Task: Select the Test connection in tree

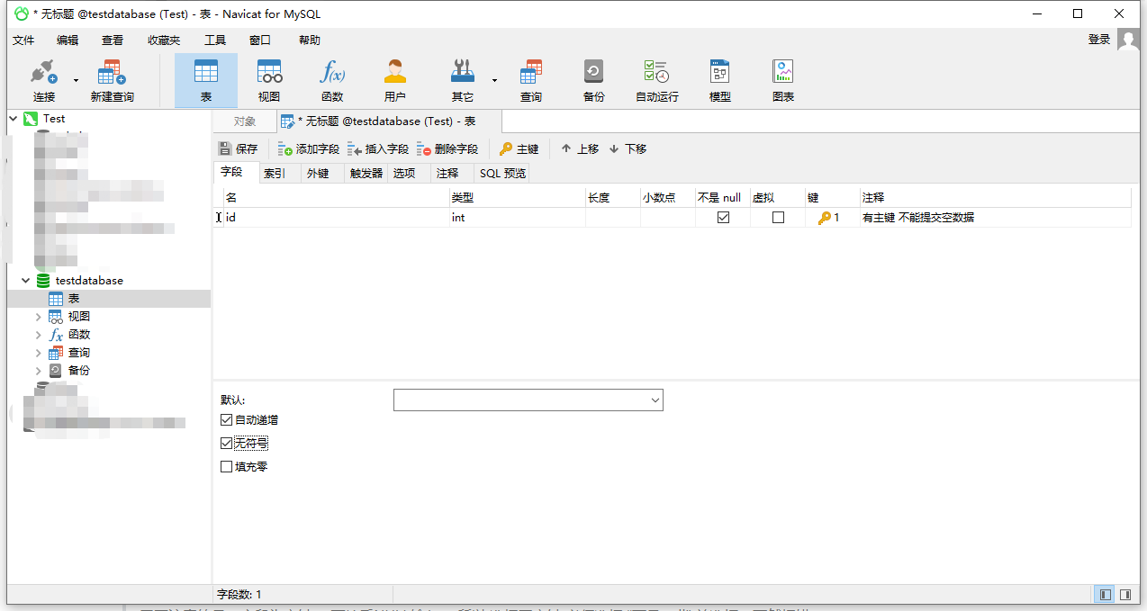Action: tap(54, 118)
